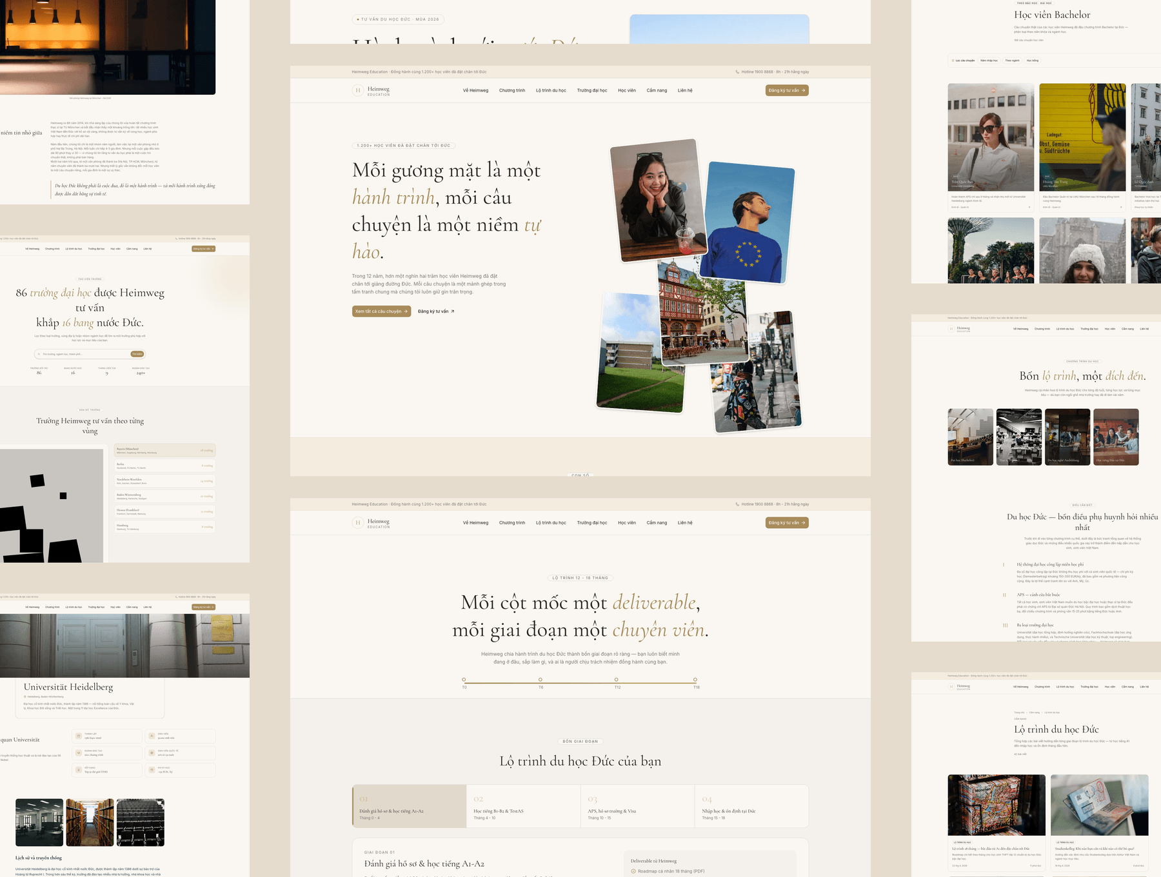Click the Heimweg logo on the 'Bốn lộ trình' page

coord(959,329)
